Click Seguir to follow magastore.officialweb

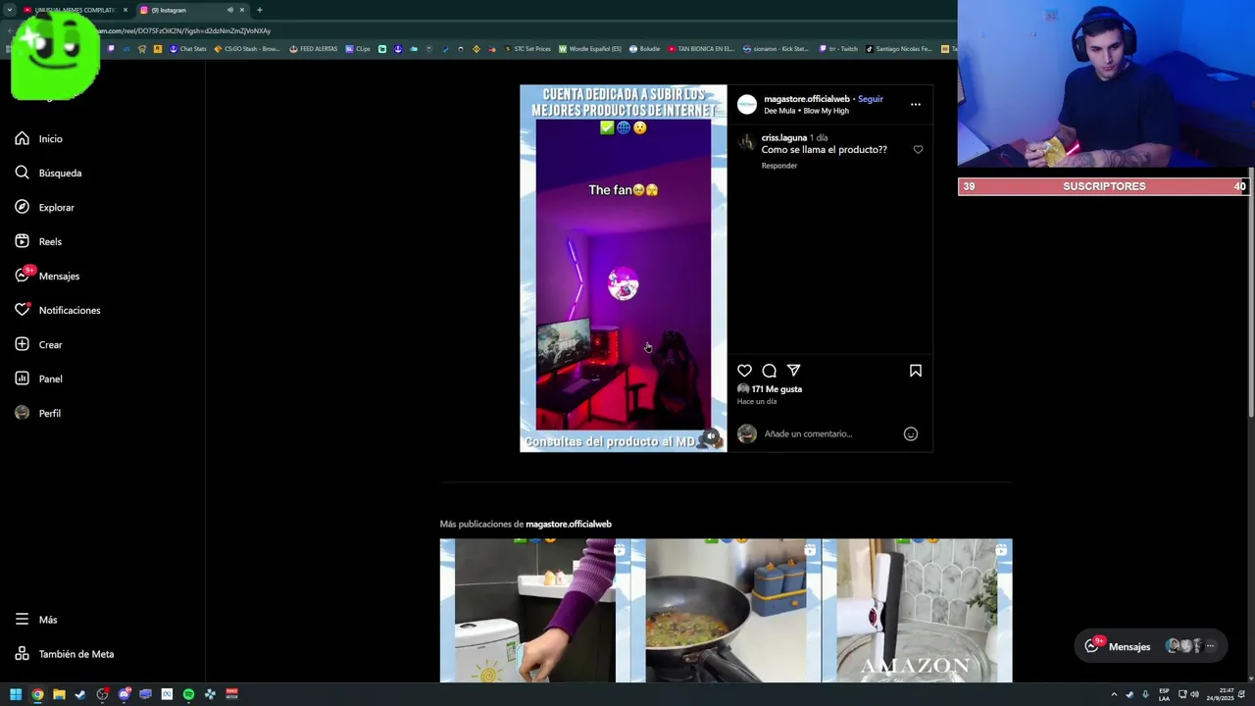[871, 99]
